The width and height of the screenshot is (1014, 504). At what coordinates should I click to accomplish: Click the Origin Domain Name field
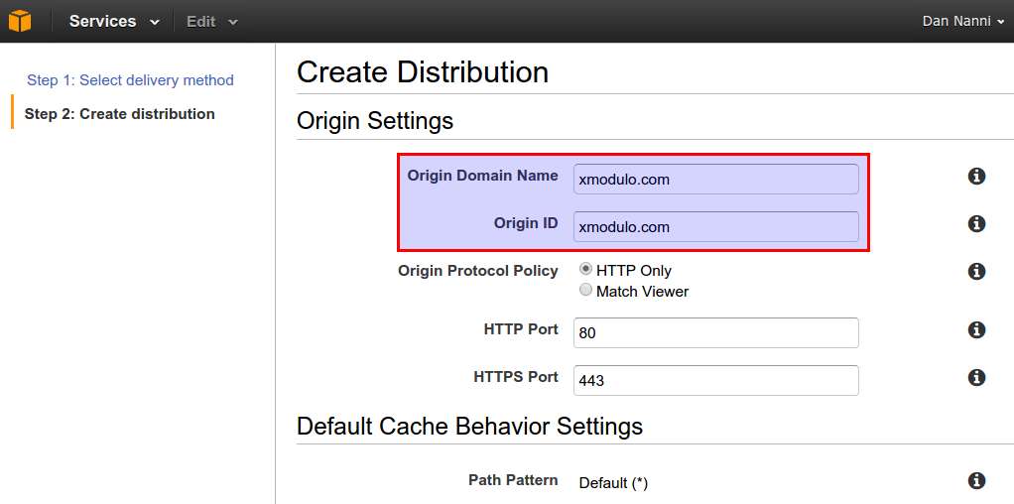(x=716, y=180)
